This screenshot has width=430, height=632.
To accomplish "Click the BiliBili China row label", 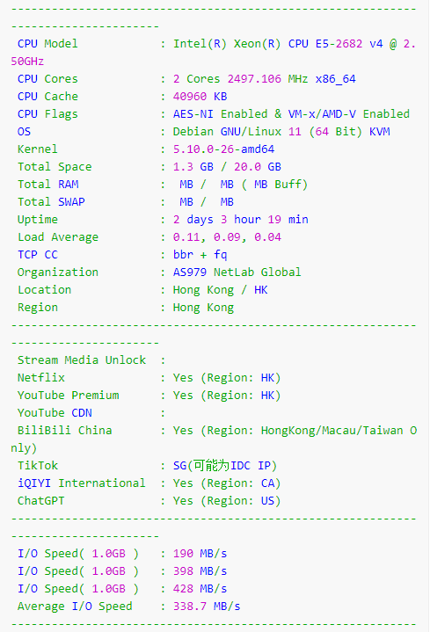I will [x=64, y=431].
